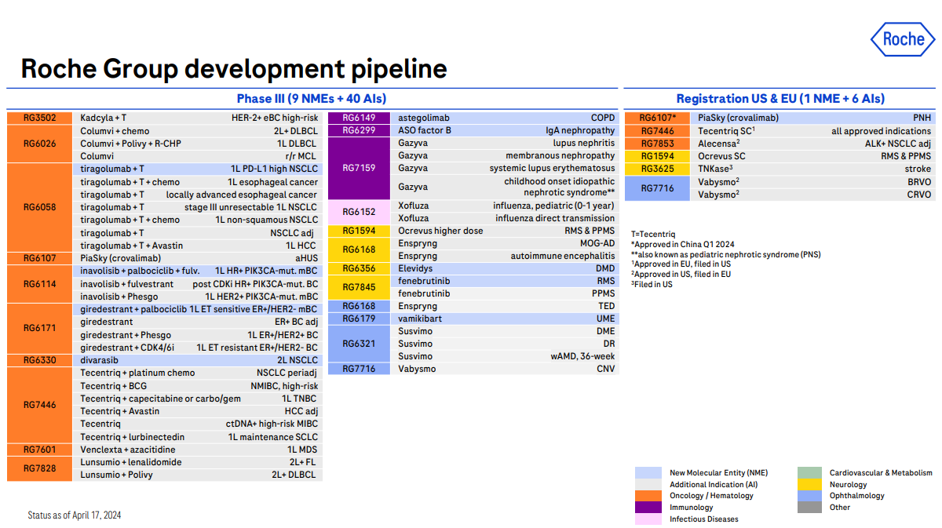Select the gray Other legend swatch
This screenshot has height=528, width=942.
click(809, 508)
